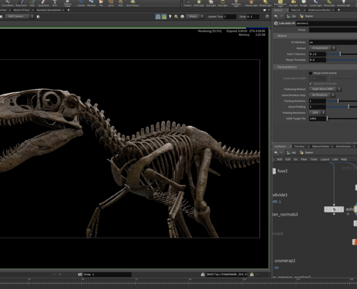The height and width of the screenshot is (289, 357).
Task: Select the Spray Paint shelf tool
Action: pyautogui.click(x=44, y=3)
